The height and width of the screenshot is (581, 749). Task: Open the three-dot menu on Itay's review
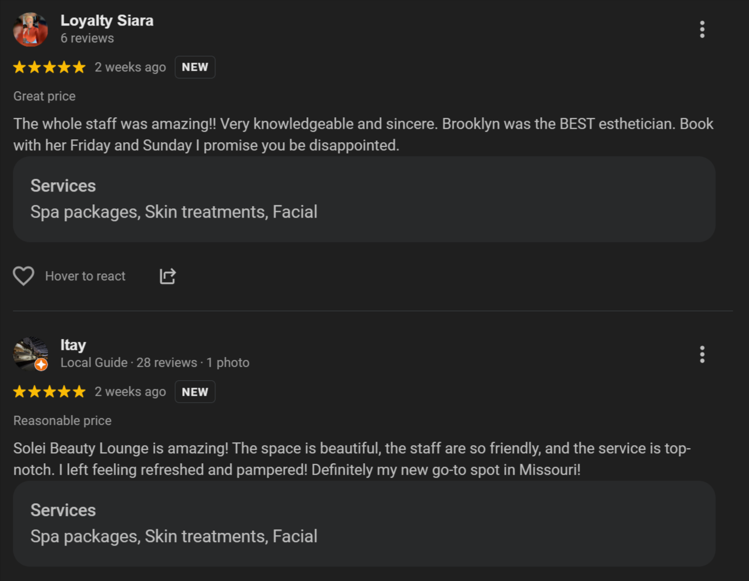702,354
